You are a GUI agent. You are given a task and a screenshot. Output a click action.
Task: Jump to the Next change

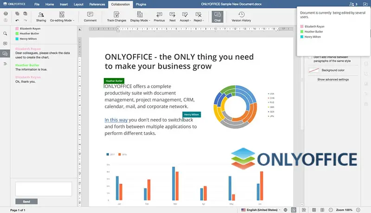173,17
